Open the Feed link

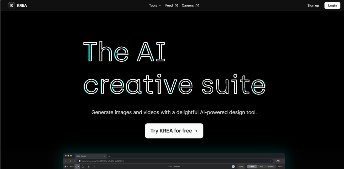(x=169, y=5)
